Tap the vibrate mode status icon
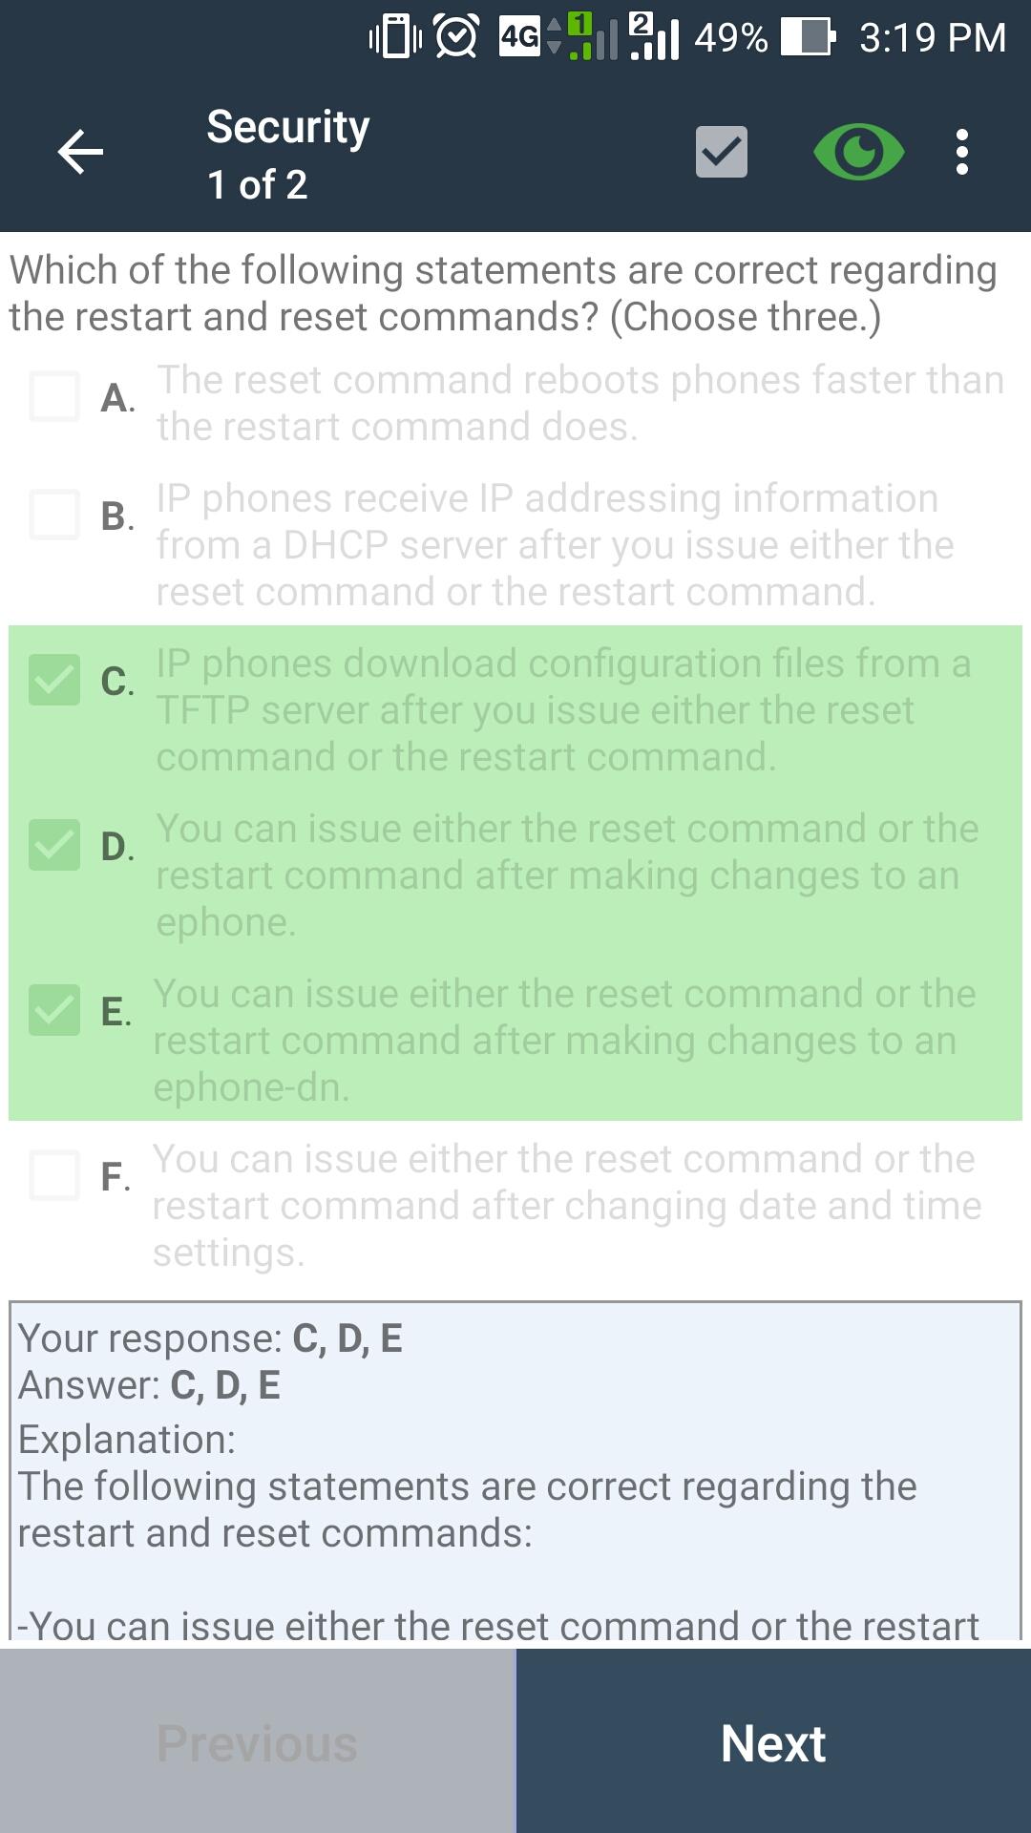Screen dimensions: 1031x1833 click(x=395, y=37)
